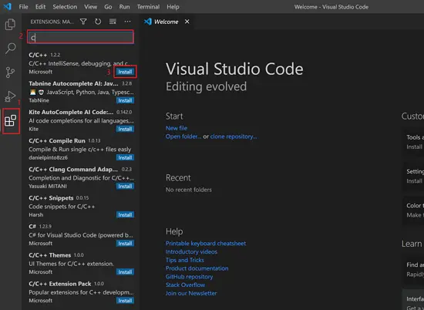Open the Selection menu
Viewport: 424px width, 310px height.
(x=65, y=7)
